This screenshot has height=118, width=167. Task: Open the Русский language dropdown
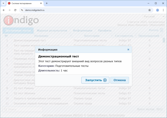point(154,17)
